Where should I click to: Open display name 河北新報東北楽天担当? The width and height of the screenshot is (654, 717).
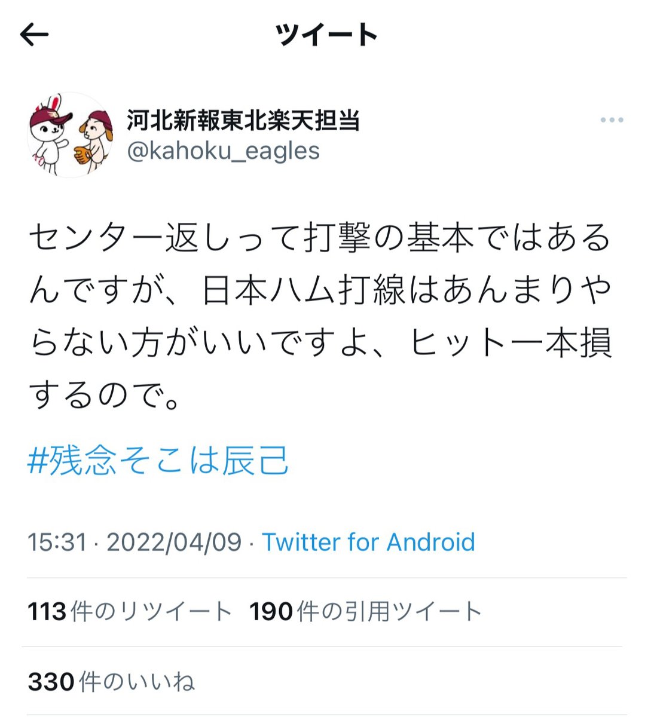(243, 120)
